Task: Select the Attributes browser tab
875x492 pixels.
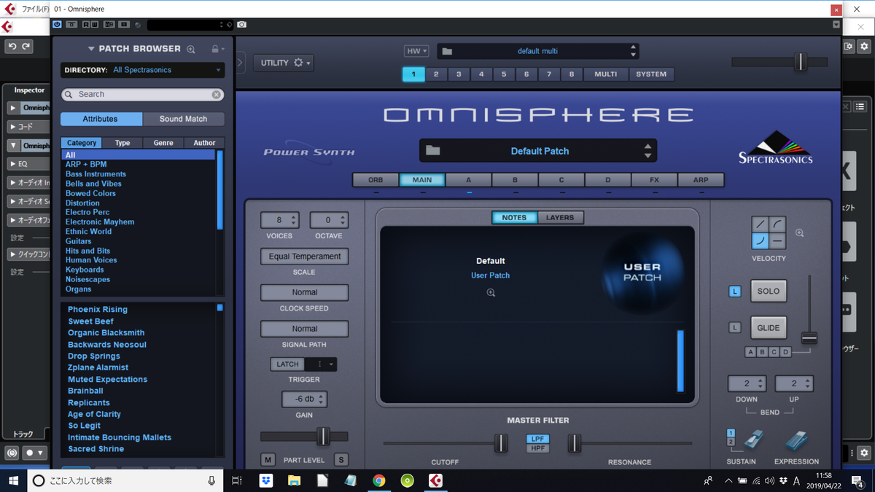Action: [x=101, y=119]
